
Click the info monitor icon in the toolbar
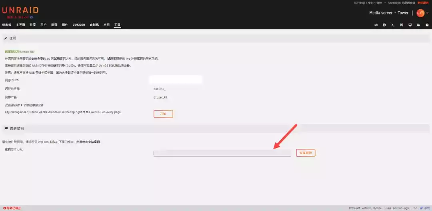coord(410,25)
